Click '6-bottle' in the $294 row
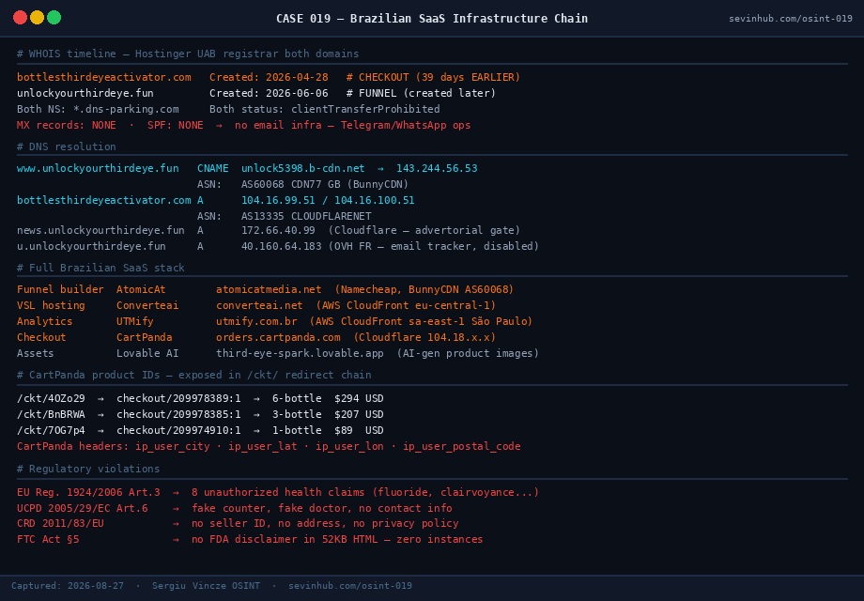Image resolution: width=864 pixels, height=601 pixels. 297,398
